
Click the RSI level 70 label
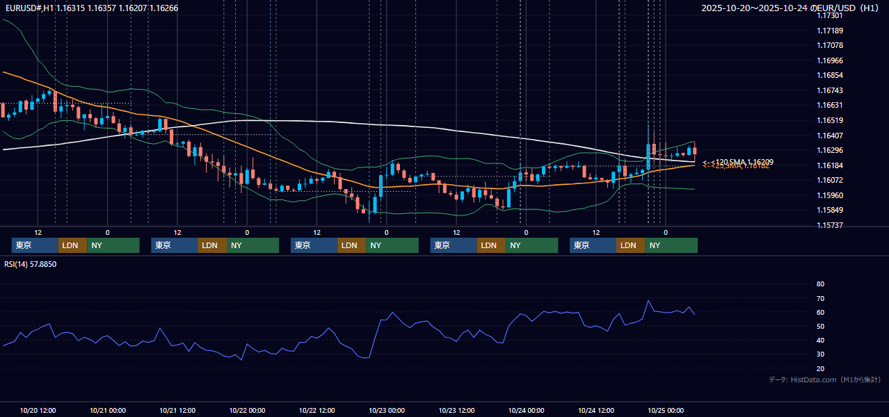click(x=820, y=298)
